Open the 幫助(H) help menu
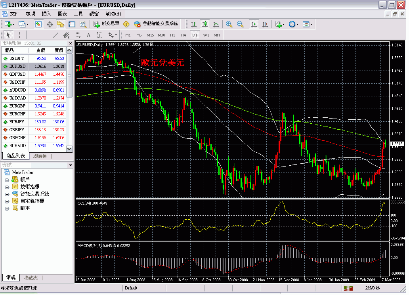Screen dimensions: 409x295 [113, 14]
